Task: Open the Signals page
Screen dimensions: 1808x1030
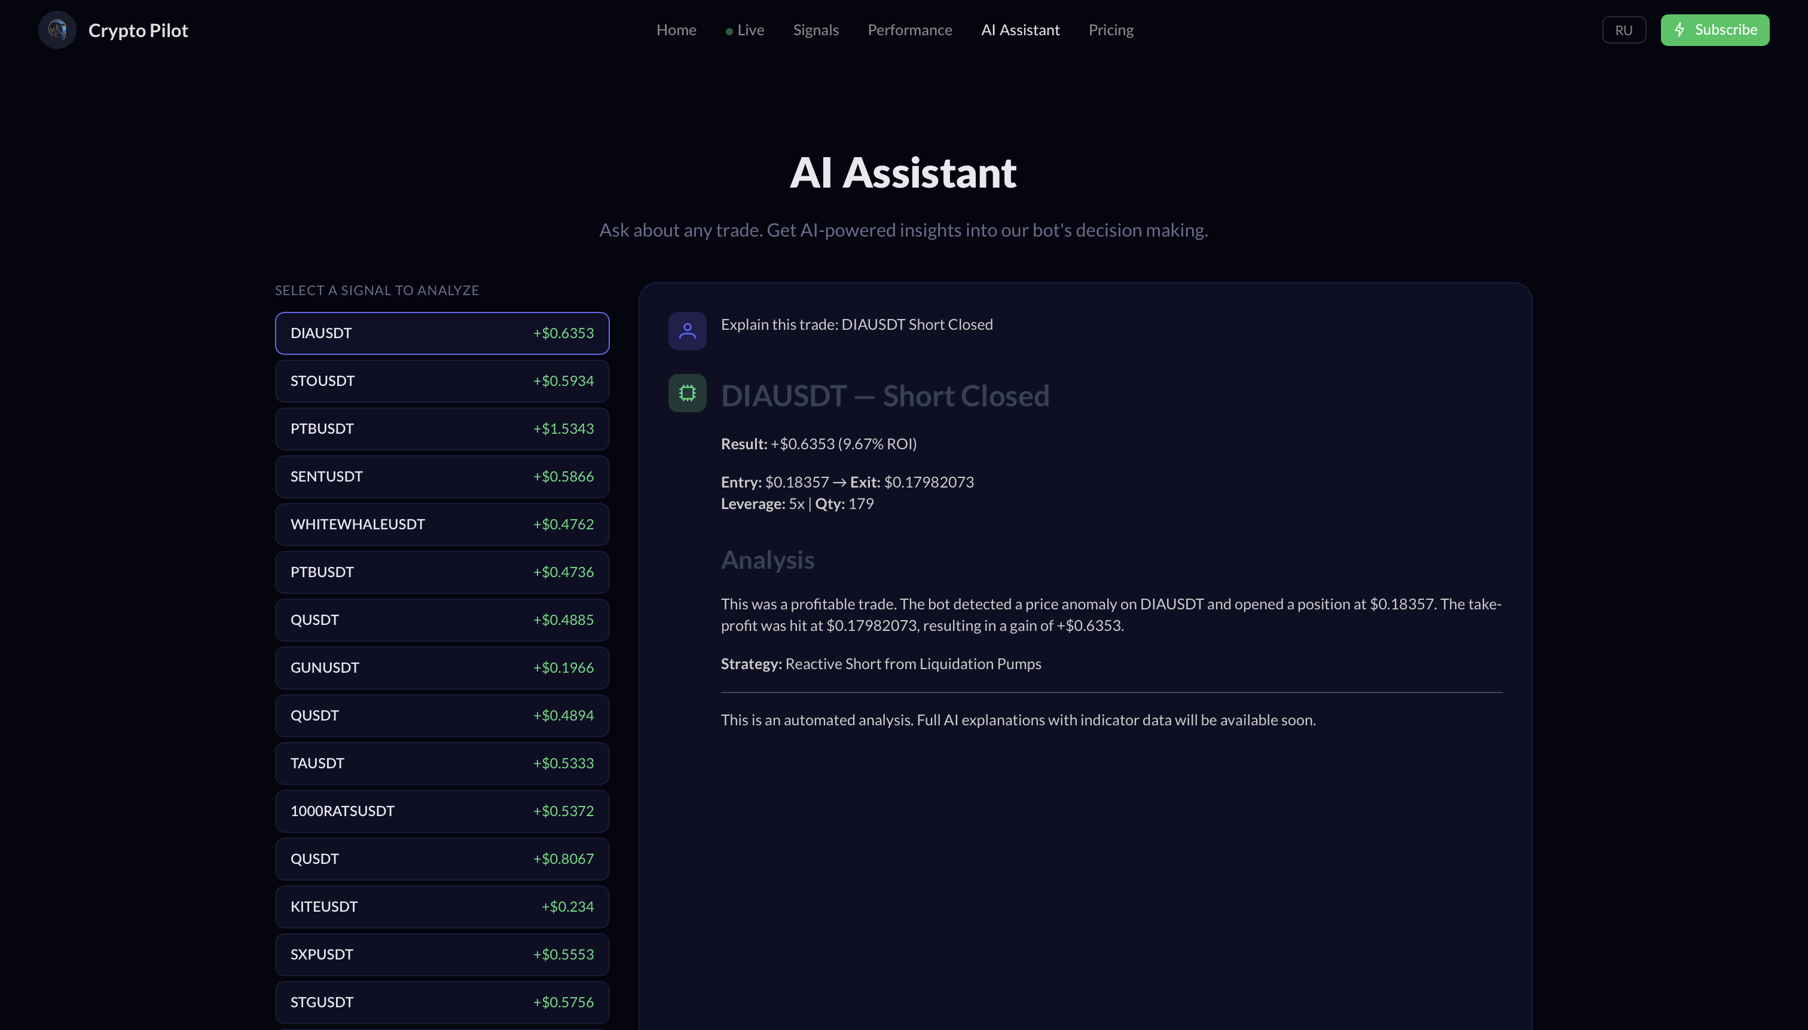Action: [816, 30]
